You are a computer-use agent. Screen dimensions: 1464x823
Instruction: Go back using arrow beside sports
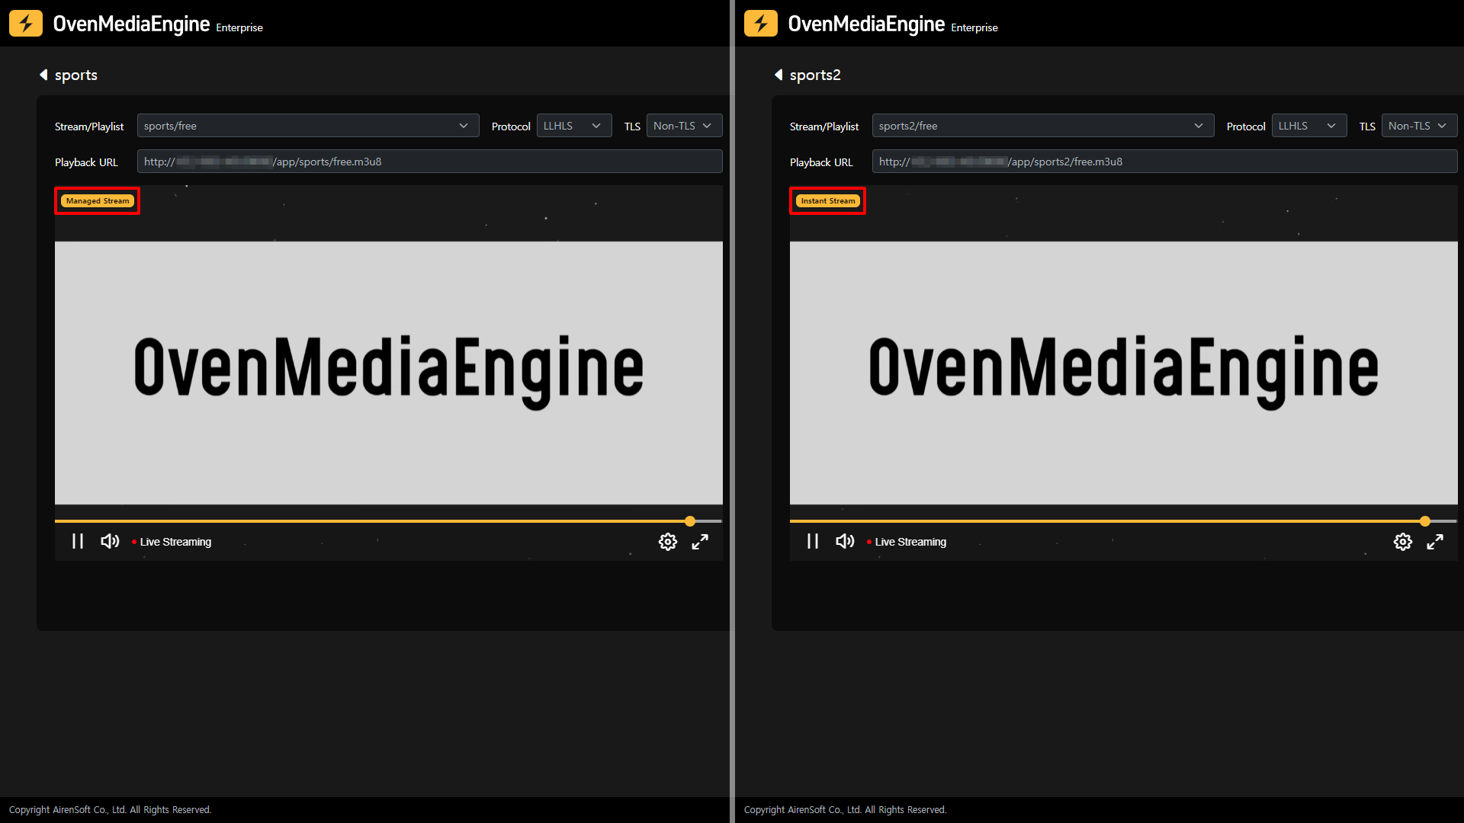43,75
